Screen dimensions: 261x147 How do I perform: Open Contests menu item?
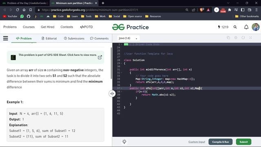point(67,27)
